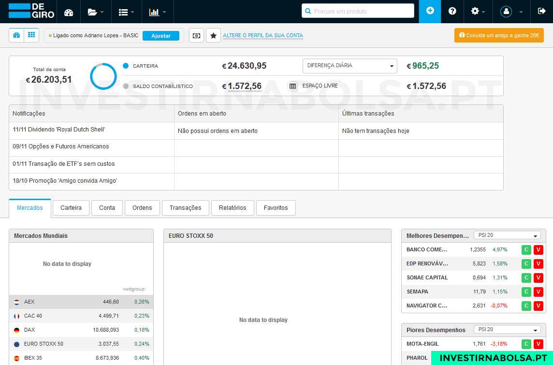The height and width of the screenshot is (365, 553).
Task: Open 'Amigo convida Amigo' promotion notification
Action: tap(65, 180)
